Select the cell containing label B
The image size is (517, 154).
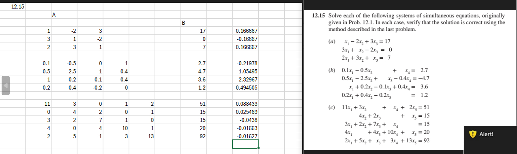[x=194, y=23]
